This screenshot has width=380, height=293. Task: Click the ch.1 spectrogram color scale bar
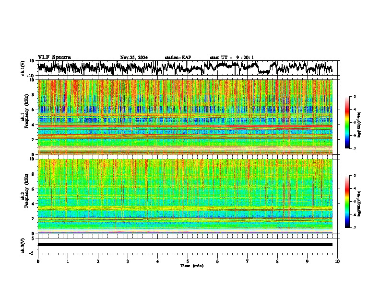347,123
